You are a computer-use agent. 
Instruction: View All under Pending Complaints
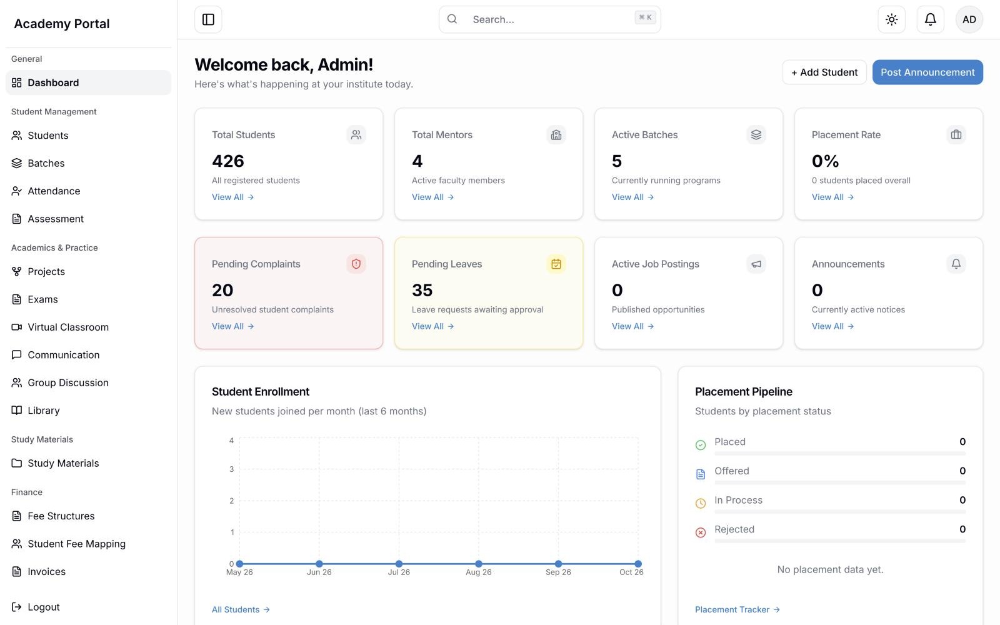click(x=232, y=326)
